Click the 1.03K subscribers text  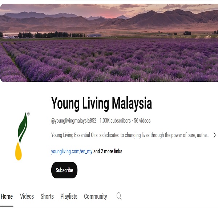click(x=115, y=121)
